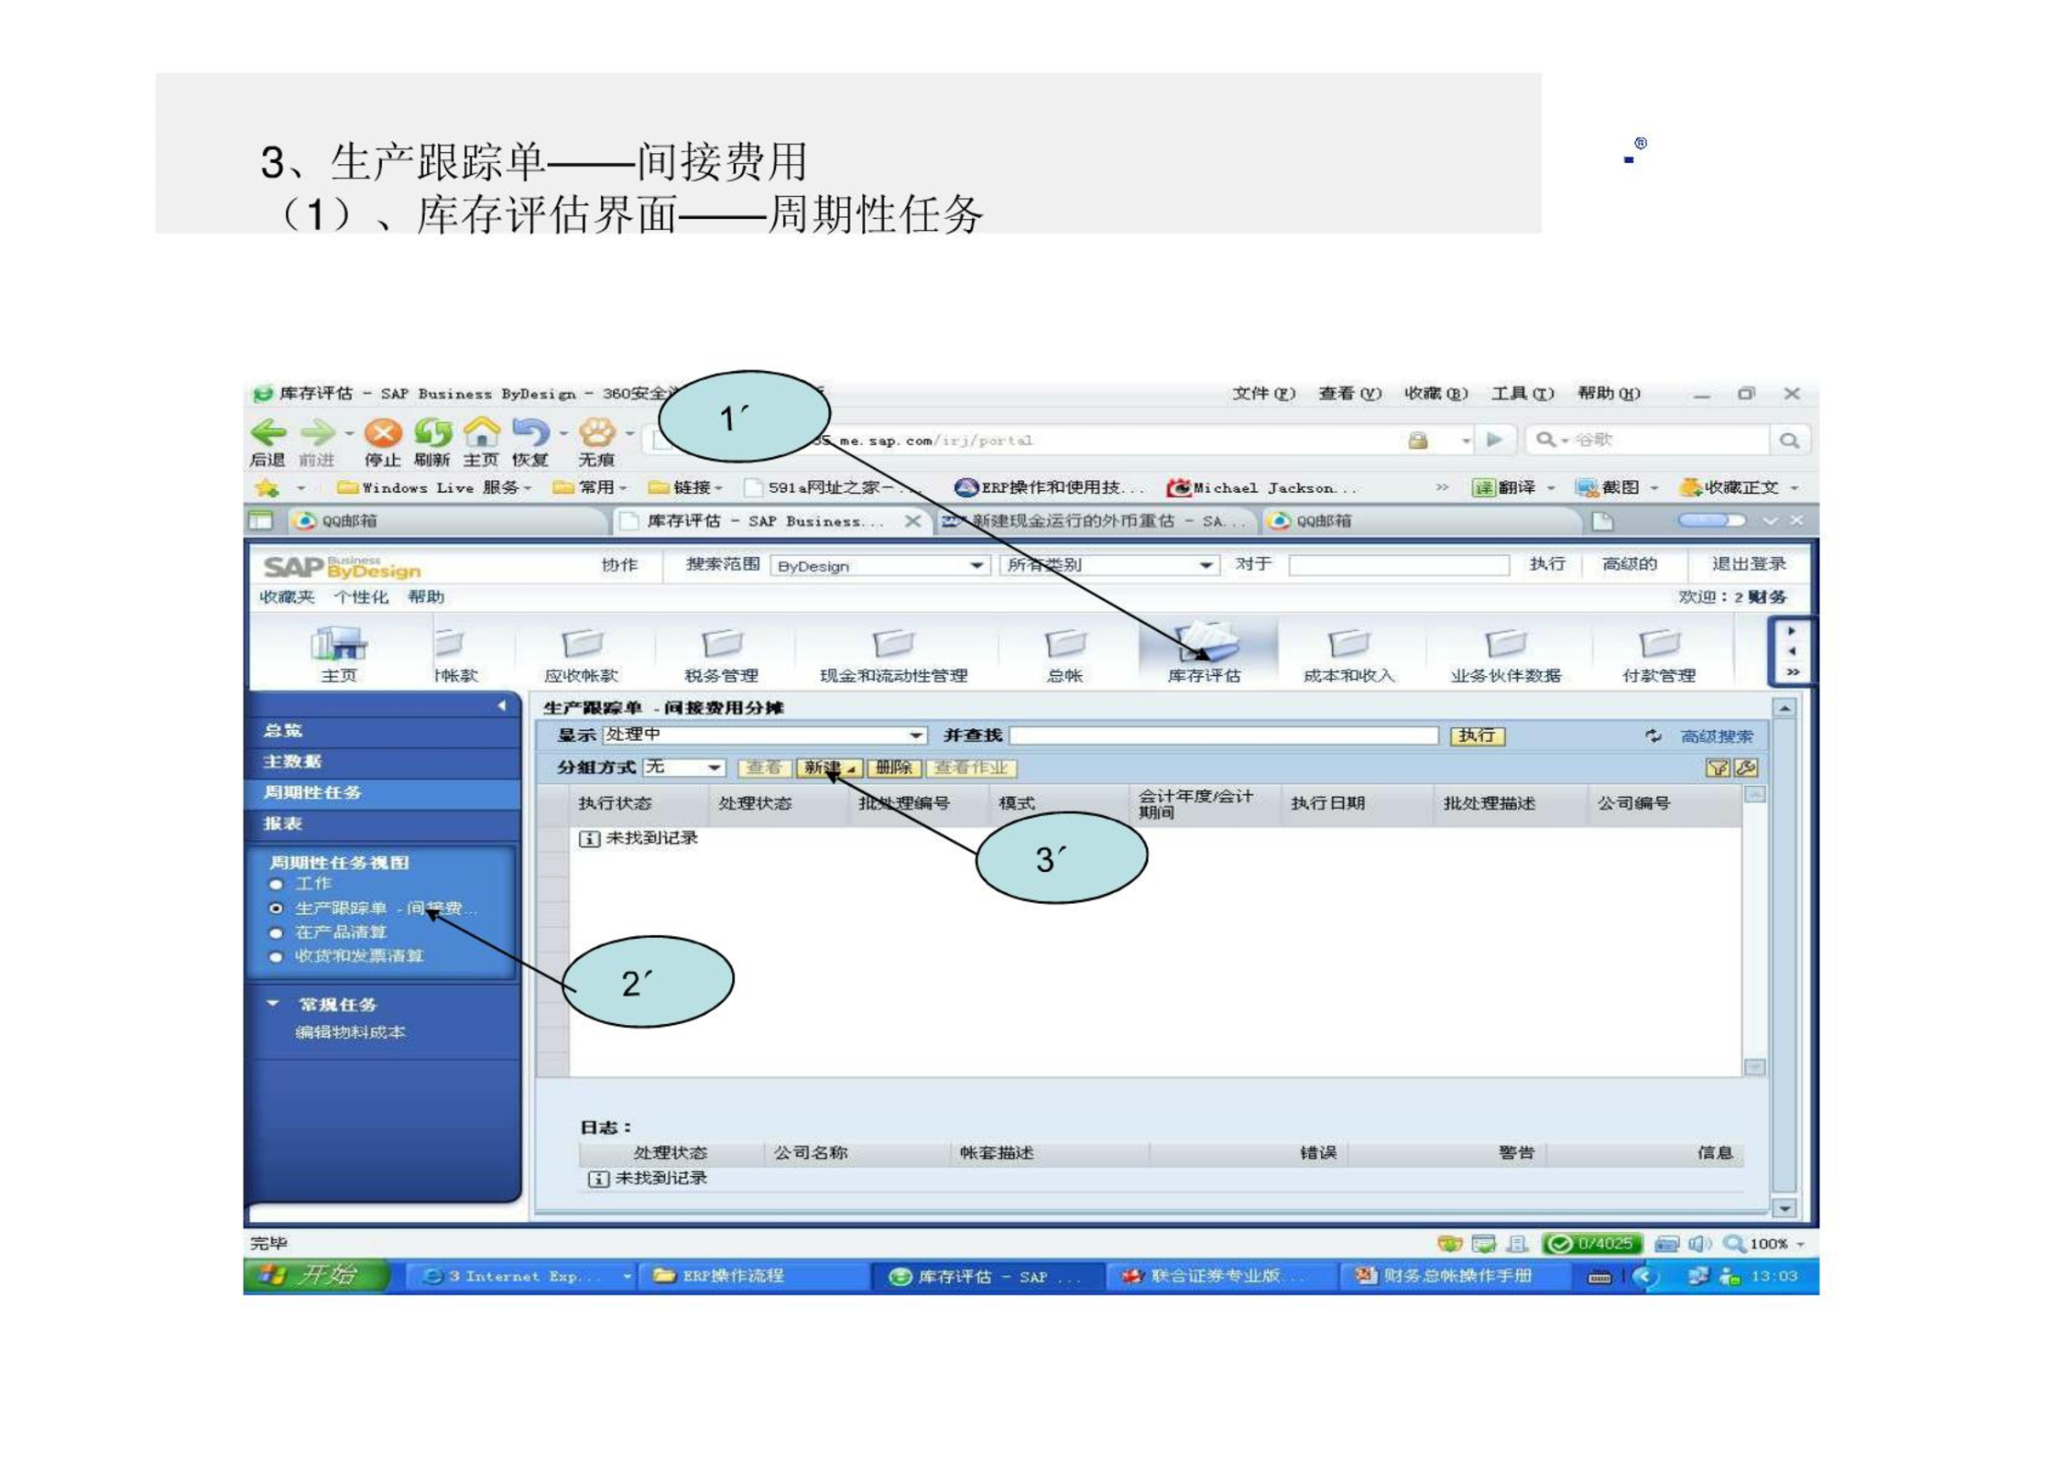Click the 删除 button
The image size is (2063, 1460).
pos(893,768)
